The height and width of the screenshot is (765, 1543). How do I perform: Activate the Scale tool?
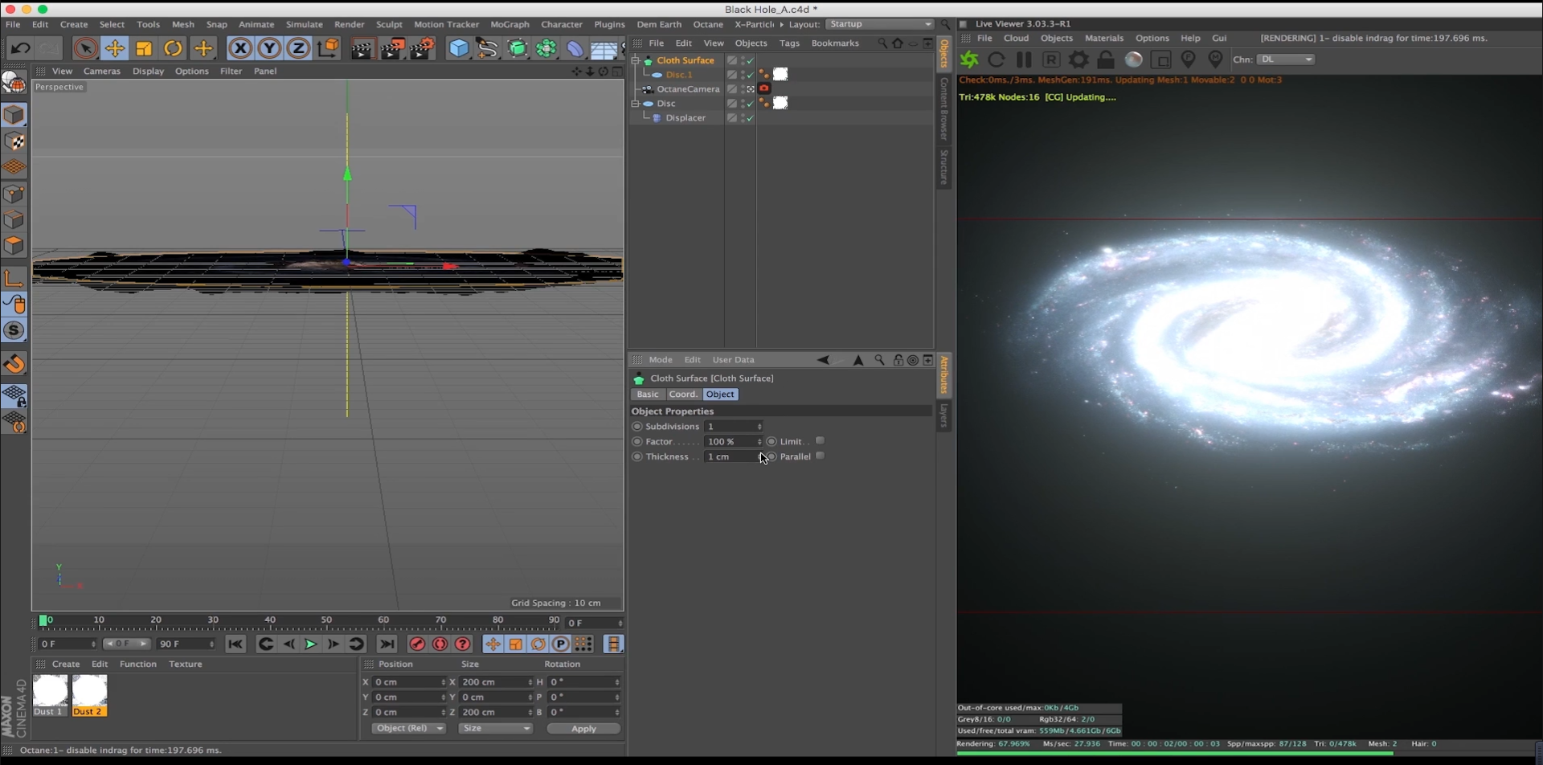(x=144, y=48)
